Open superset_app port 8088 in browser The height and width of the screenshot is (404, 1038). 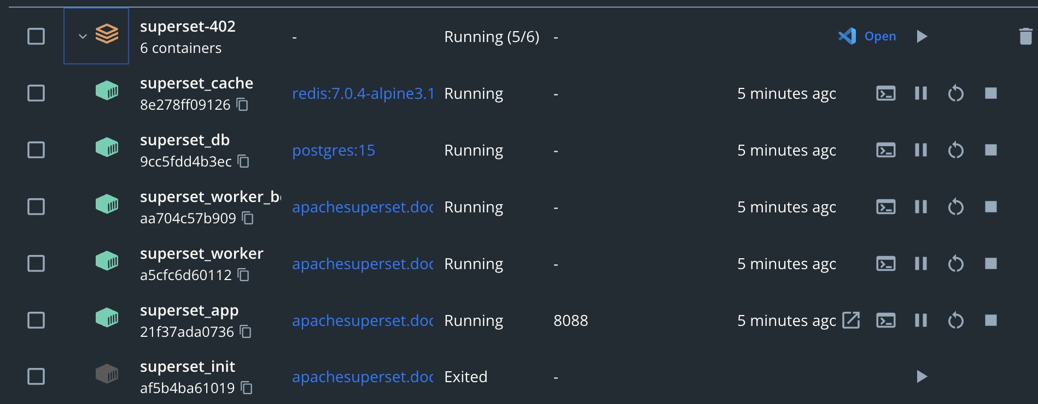click(x=851, y=320)
